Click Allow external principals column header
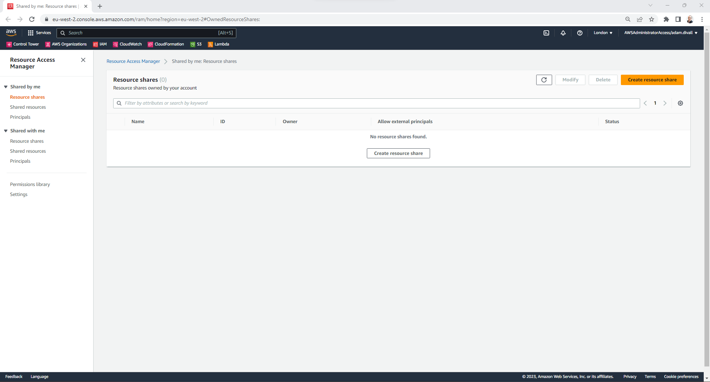This screenshot has width=710, height=382. [405, 122]
